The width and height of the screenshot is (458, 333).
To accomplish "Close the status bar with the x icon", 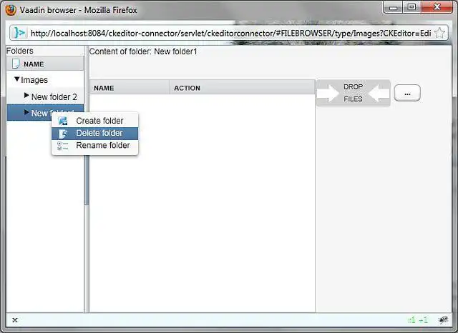I will click(x=15, y=320).
